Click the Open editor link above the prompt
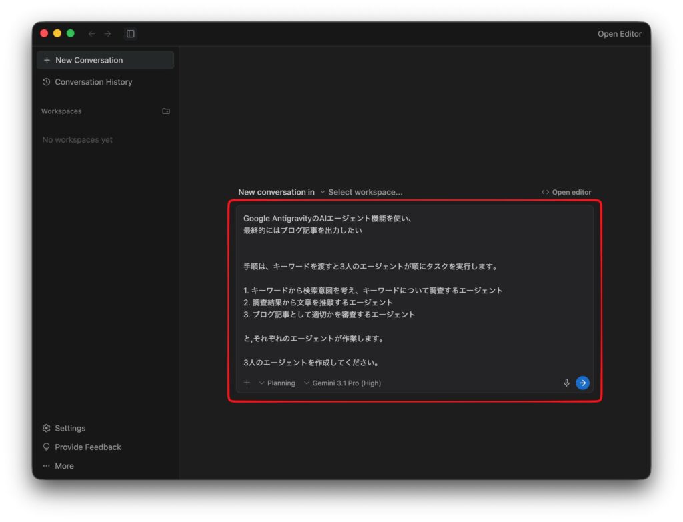 point(566,192)
